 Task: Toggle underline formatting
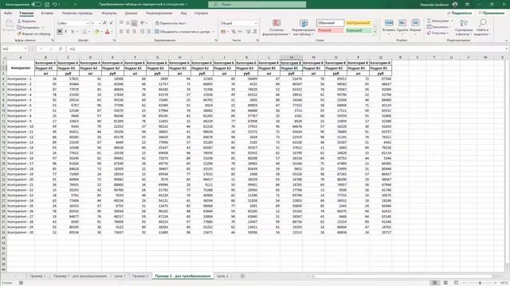73,32
